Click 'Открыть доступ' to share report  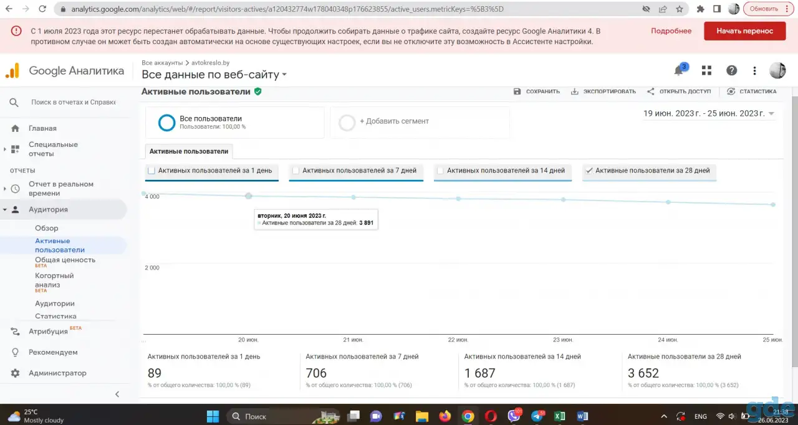point(679,91)
